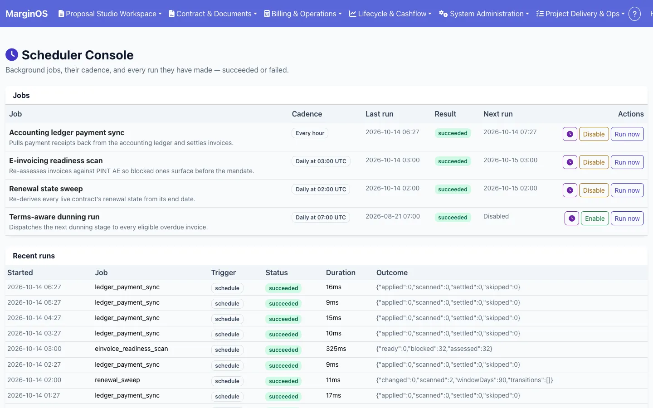The height and width of the screenshot is (408, 653).
Task: Click the 325ms duration value
Action: [x=336, y=349]
